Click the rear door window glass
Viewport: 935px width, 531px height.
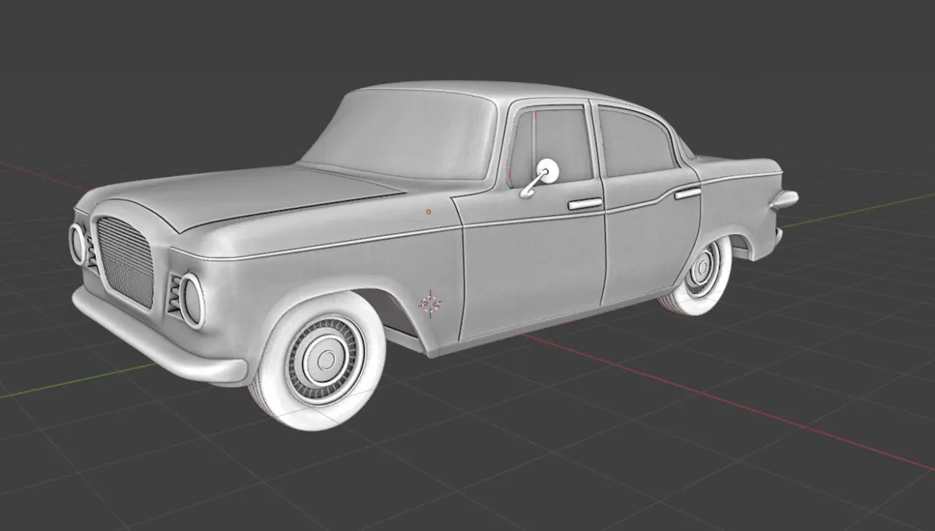pos(635,141)
